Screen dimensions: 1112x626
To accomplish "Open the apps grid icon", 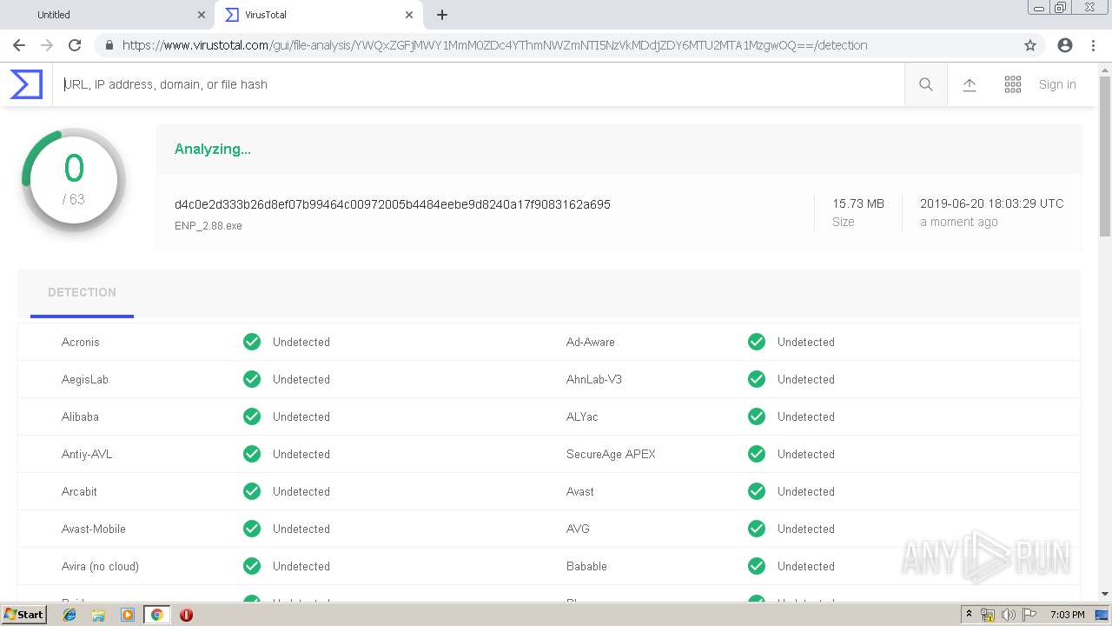I will point(1013,84).
